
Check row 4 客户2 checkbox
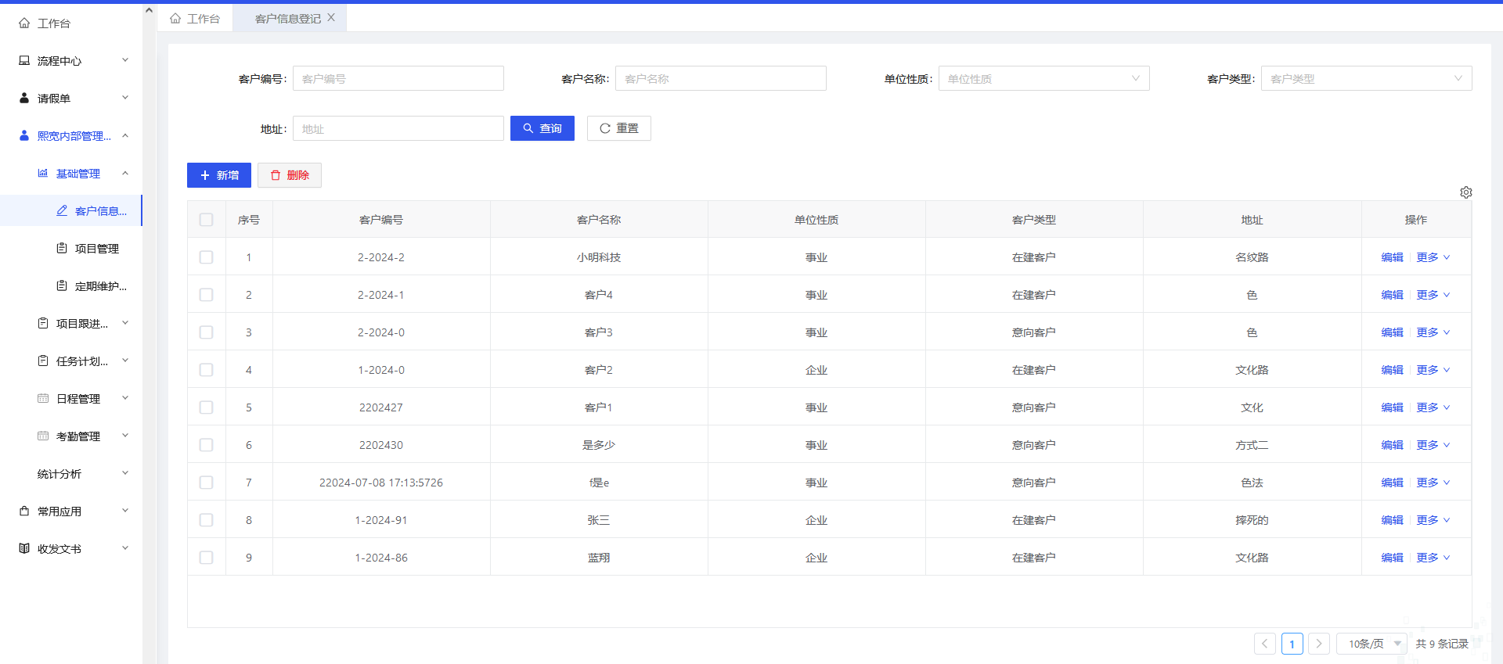point(207,370)
